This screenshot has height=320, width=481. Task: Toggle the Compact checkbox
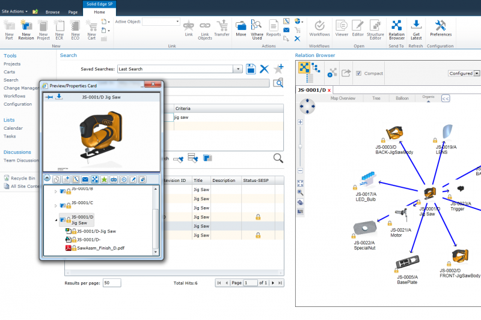(358, 73)
